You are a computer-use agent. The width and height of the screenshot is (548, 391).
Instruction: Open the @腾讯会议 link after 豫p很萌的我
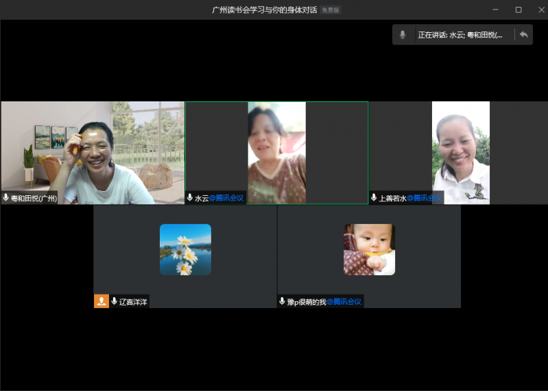[x=344, y=301]
